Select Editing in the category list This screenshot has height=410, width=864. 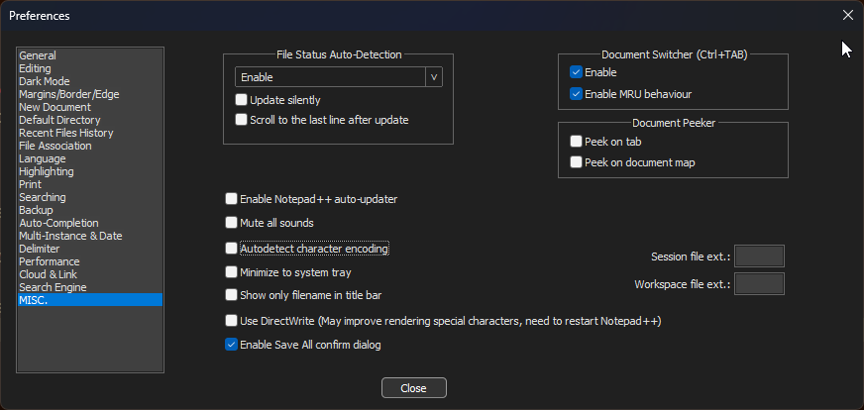(90, 68)
